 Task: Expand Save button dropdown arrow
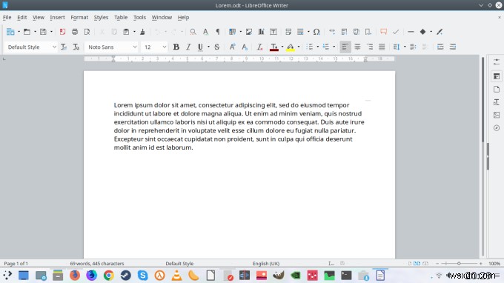(x=51, y=32)
